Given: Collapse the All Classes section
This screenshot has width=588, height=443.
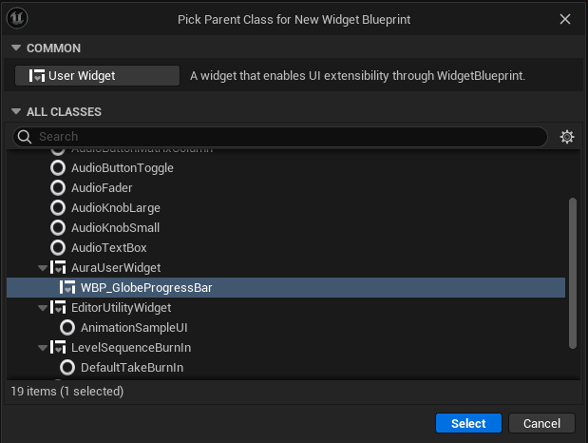Looking at the screenshot, I should pyautogui.click(x=15, y=112).
